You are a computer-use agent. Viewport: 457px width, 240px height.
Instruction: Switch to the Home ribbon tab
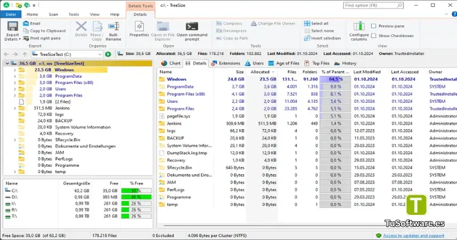click(x=33, y=14)
